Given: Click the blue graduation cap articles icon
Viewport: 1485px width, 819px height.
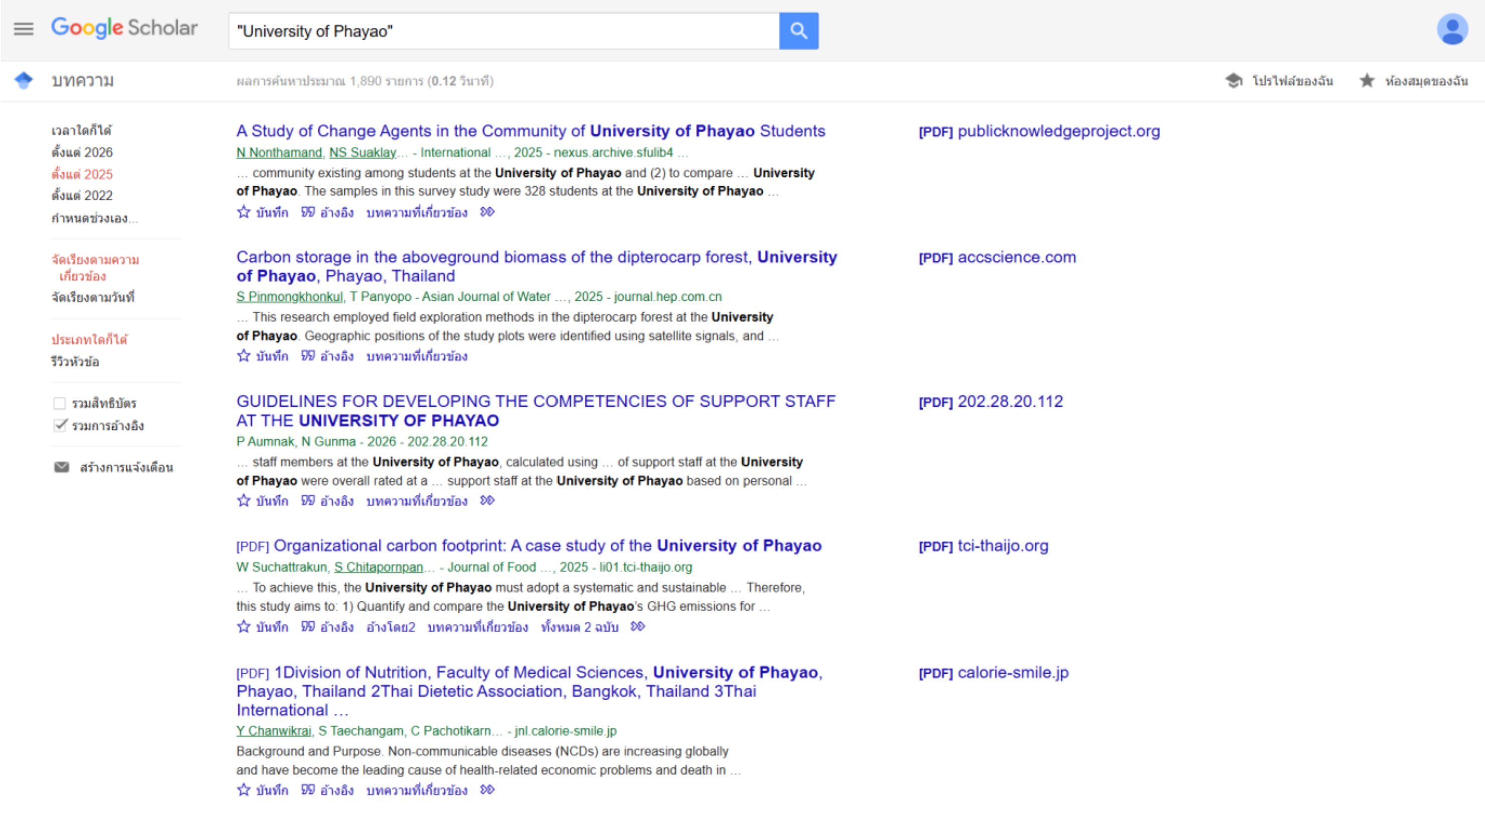Looking at the screenshot, I should [x=24, y=80].
